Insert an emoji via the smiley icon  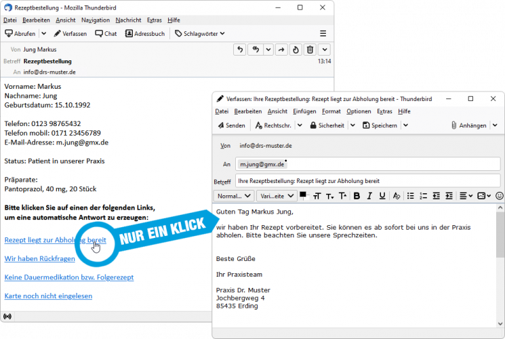500,196
